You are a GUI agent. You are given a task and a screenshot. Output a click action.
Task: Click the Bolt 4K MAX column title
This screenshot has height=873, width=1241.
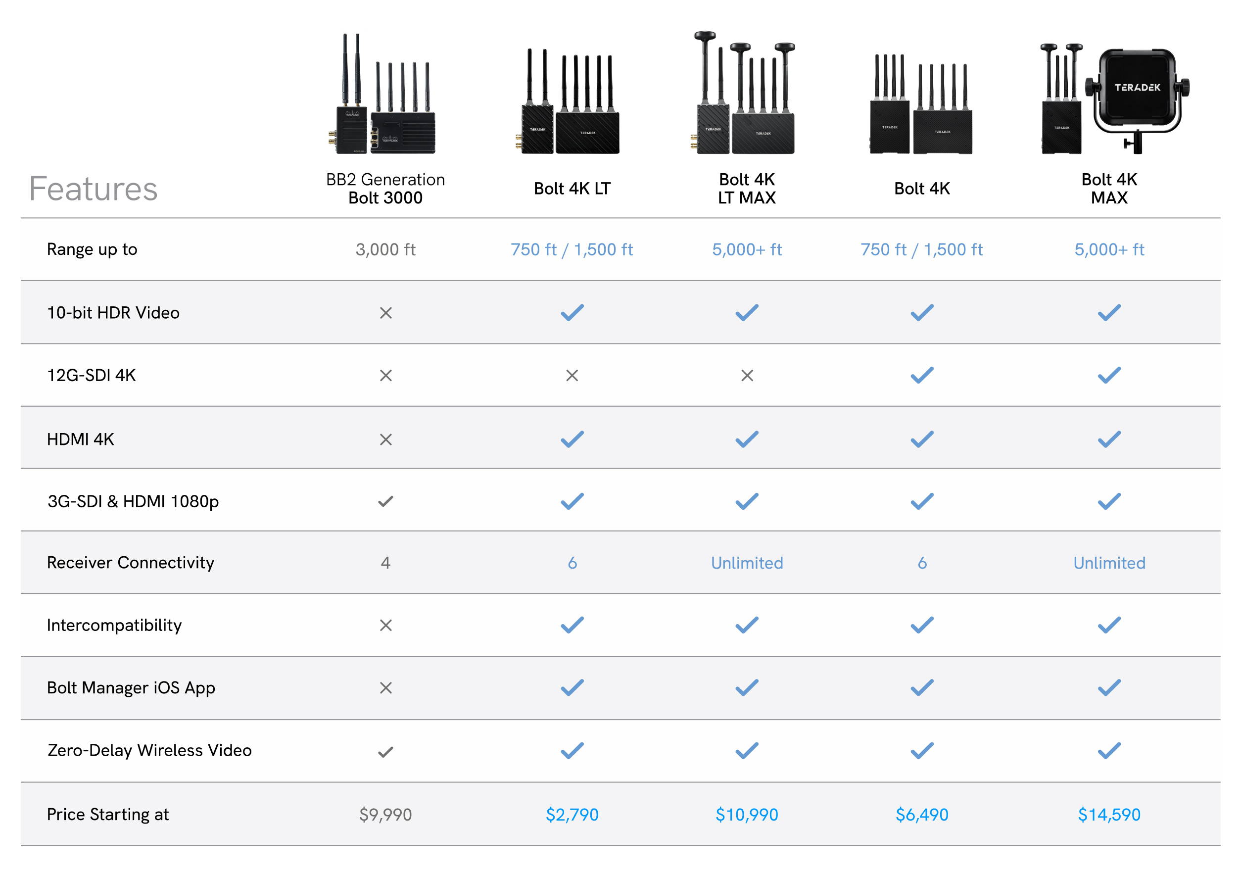point(1109,189)
